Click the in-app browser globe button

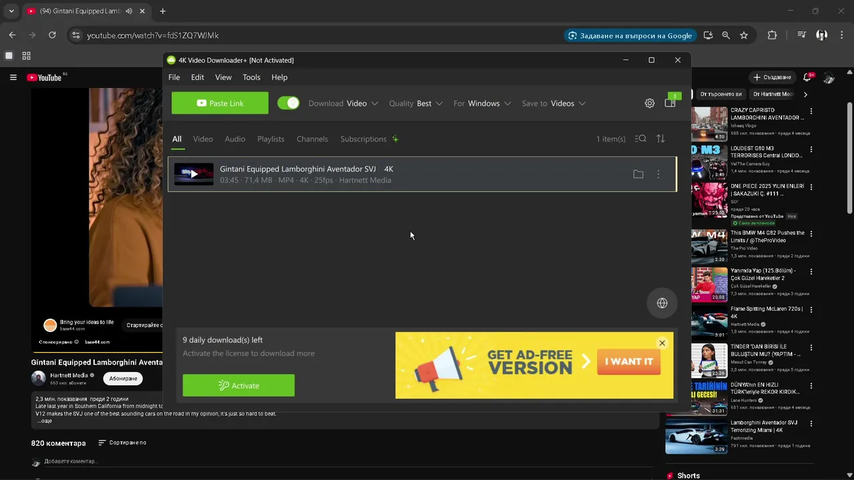[x=662, y=303]
